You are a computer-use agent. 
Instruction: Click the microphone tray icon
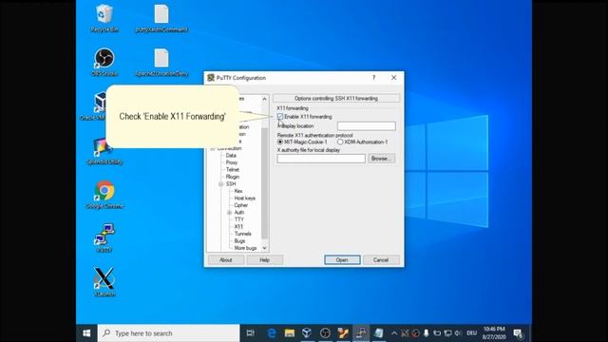427,333
